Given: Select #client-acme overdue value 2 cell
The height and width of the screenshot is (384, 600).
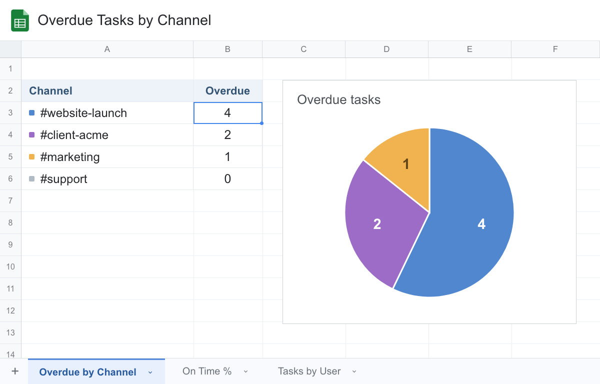Looking at the screenshot, I should pos(227,135).
